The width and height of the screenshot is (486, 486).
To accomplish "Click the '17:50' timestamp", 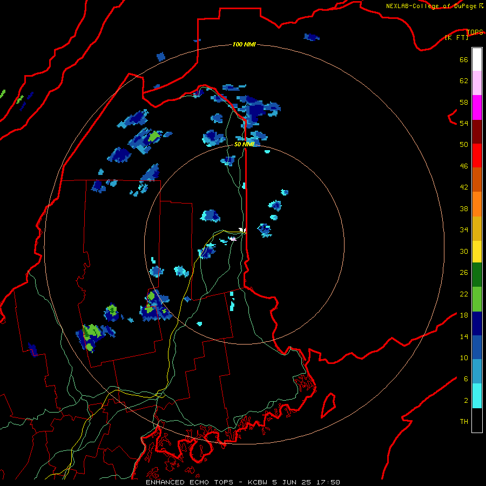I will click(328, 482).
